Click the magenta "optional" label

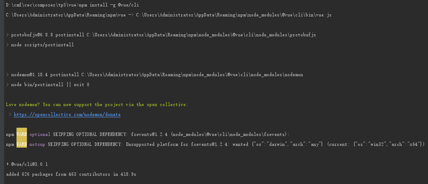point(40,134)
